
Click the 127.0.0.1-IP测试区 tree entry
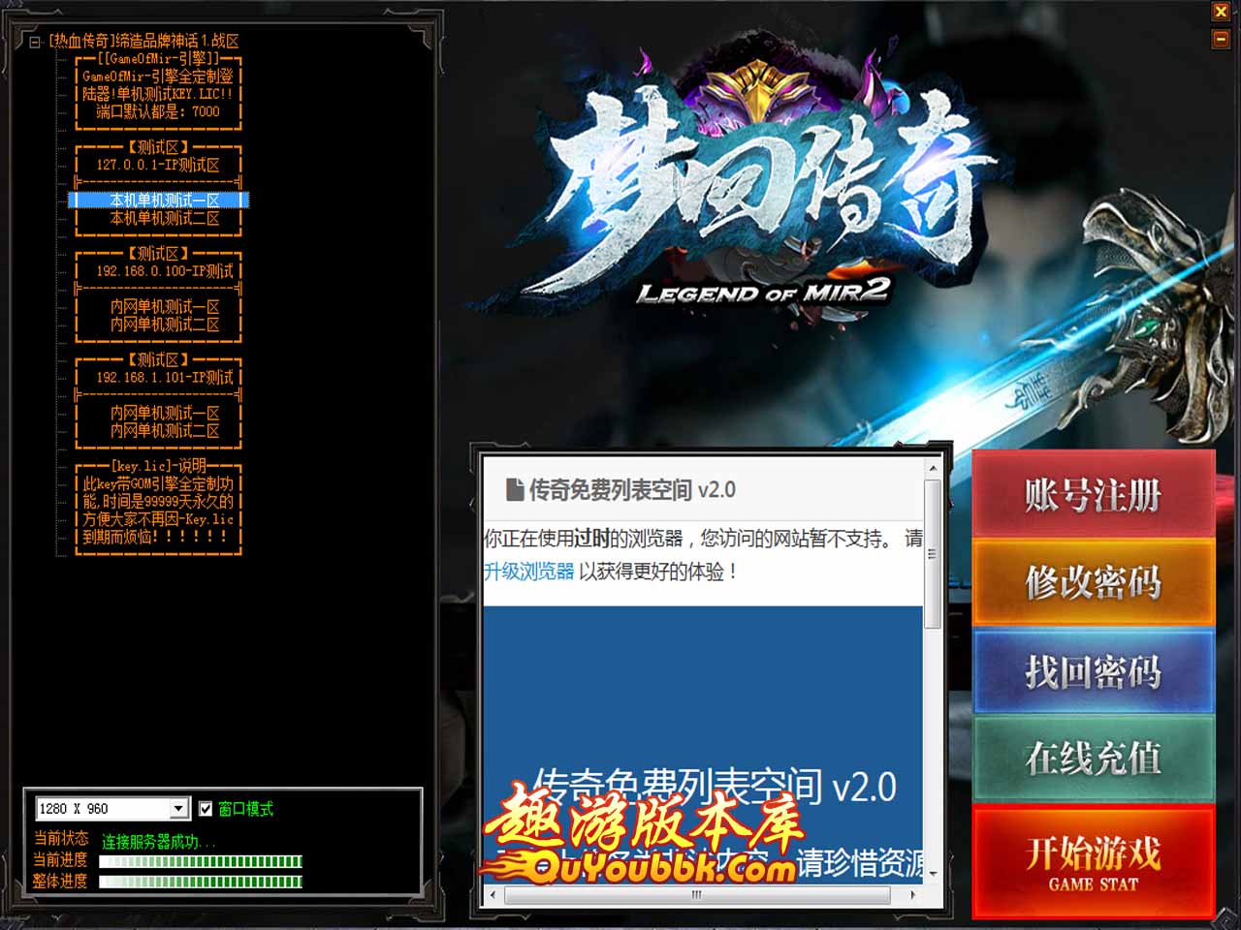158,165
